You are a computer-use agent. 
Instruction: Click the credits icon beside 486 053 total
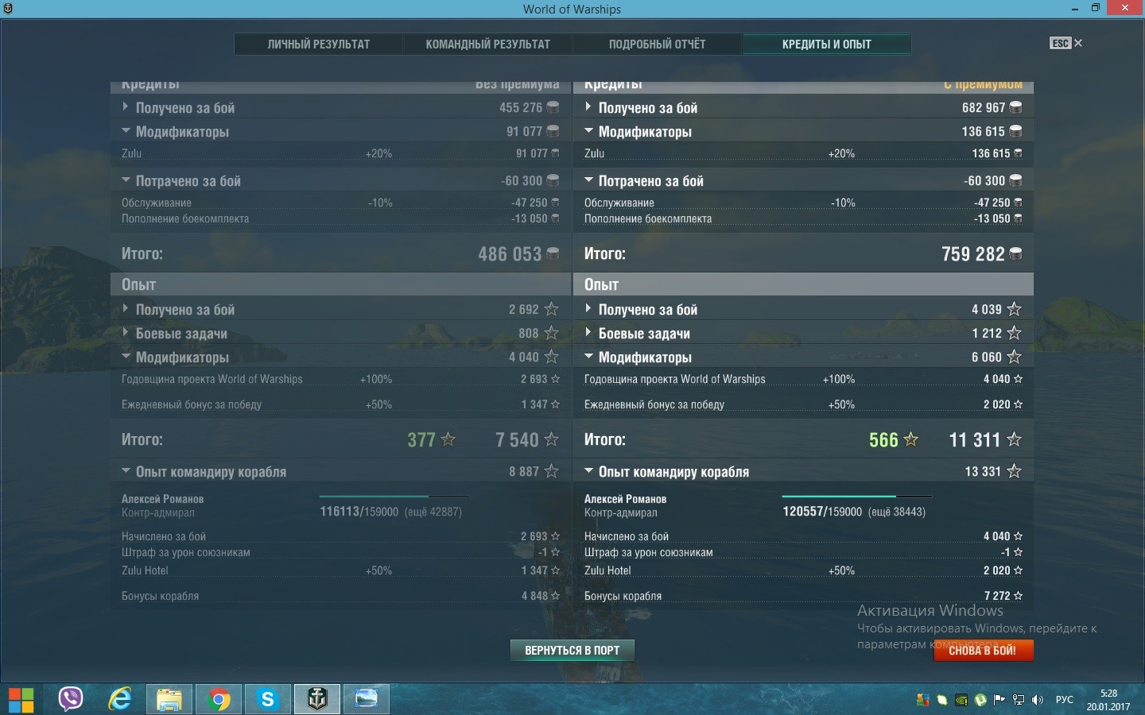point(553,254)
